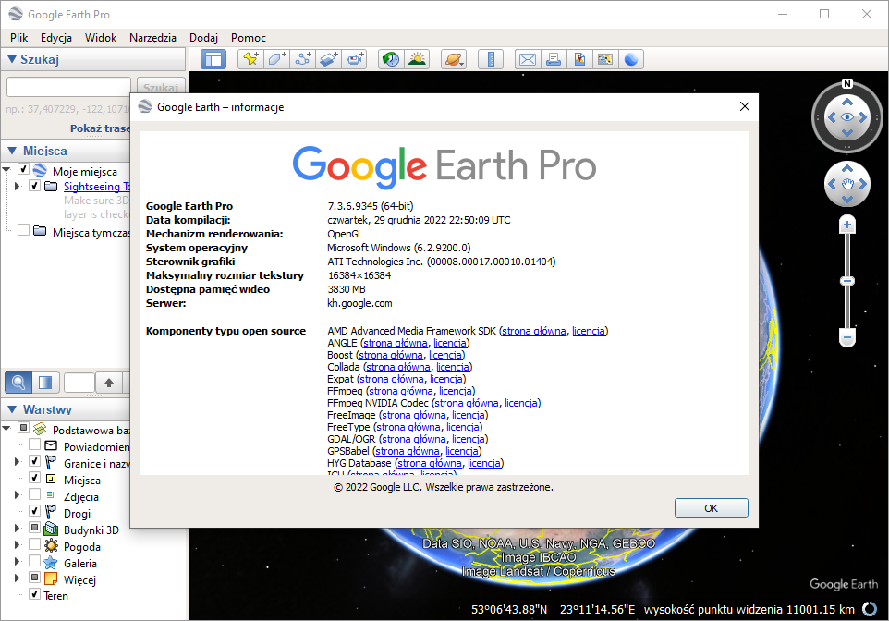Add an image overlay toolbar icon

[x=329, y=59]
